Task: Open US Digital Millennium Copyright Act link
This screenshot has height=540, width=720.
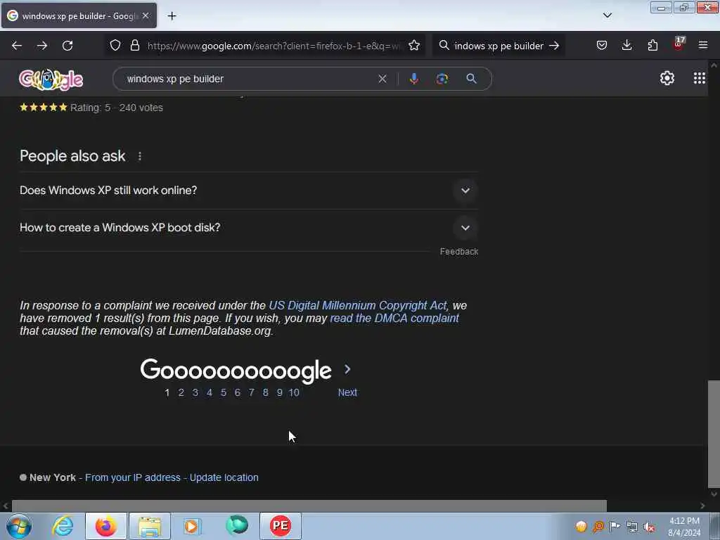Action: coord(358,305)
